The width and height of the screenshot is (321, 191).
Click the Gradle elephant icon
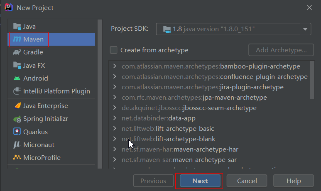click(x=17, y=52)
